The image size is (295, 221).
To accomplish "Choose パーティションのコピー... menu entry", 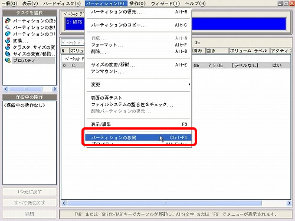I will [x=139, y=25].
